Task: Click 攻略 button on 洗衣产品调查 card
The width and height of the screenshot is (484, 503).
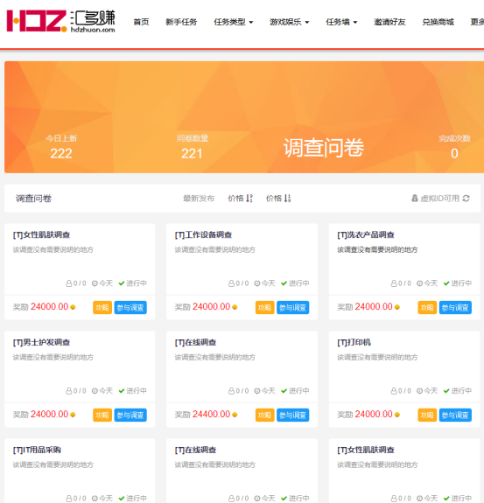Action: [427, 307]
